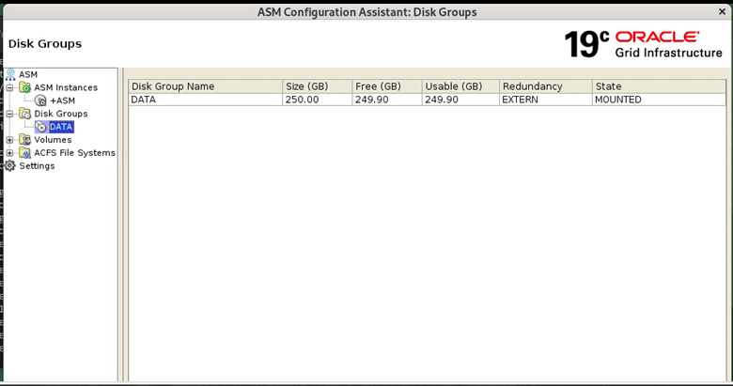733x386 pixels.
Task: Click the ASM root node icon
Action: coord(10,74)
